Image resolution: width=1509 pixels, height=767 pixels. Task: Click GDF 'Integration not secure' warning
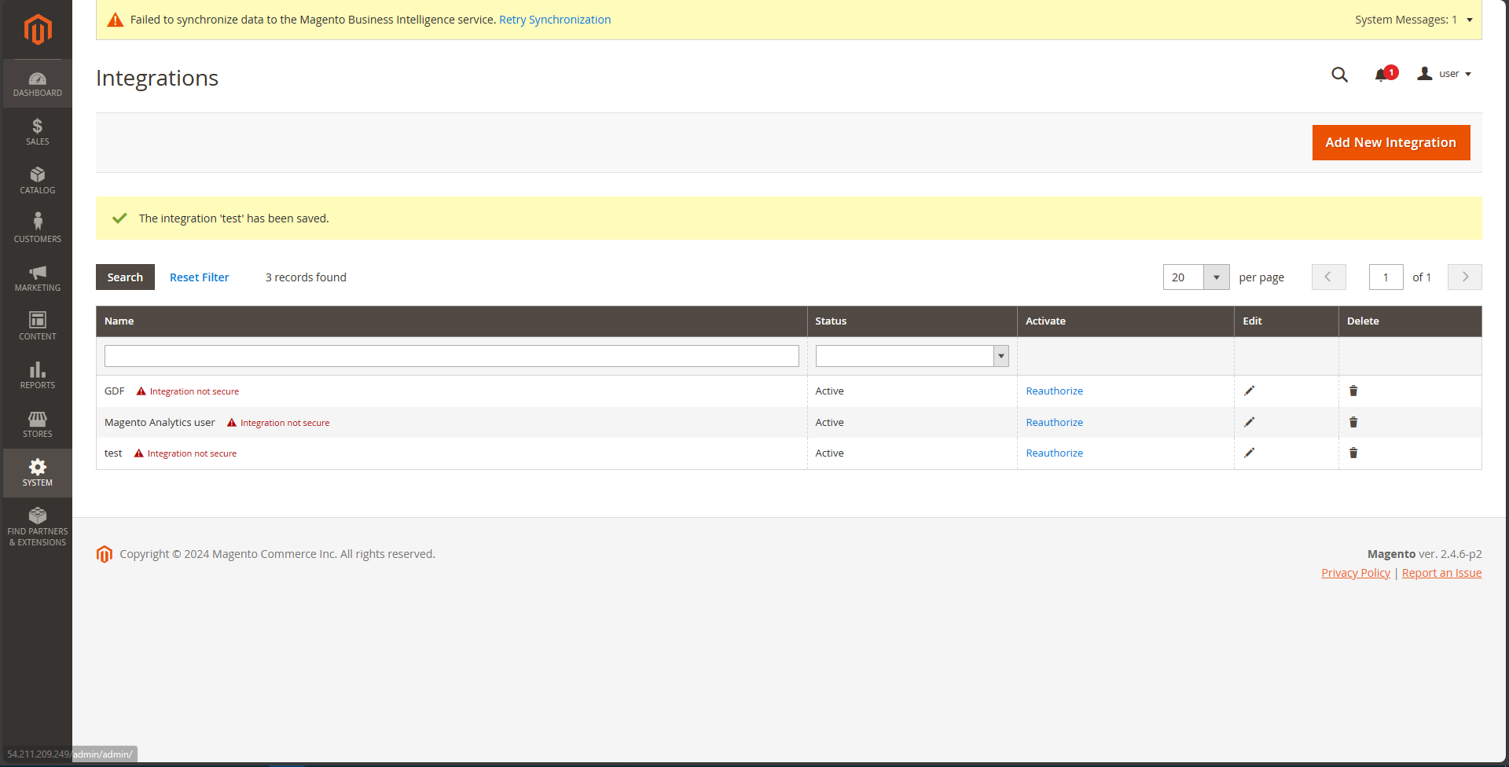pos(188,391)
